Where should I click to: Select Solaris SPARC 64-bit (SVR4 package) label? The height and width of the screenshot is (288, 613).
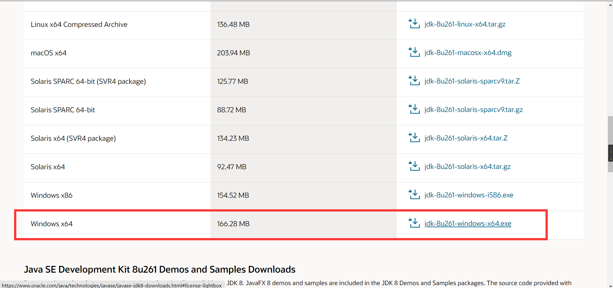pos(88,82)
